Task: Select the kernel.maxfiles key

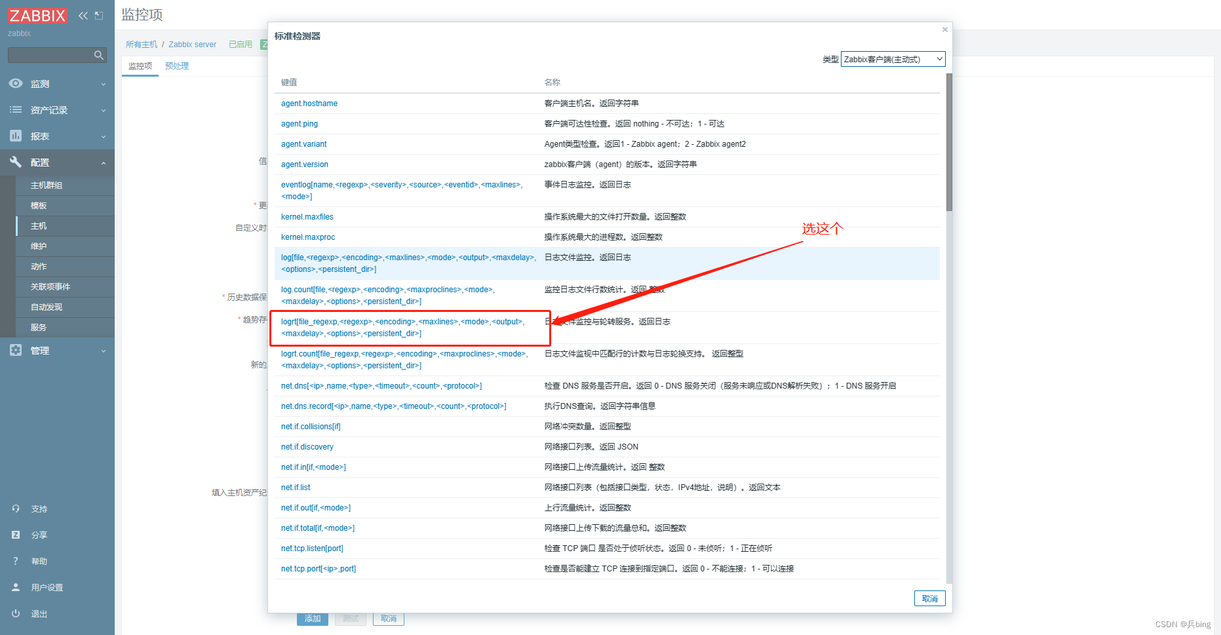Action: pos(307,217)
